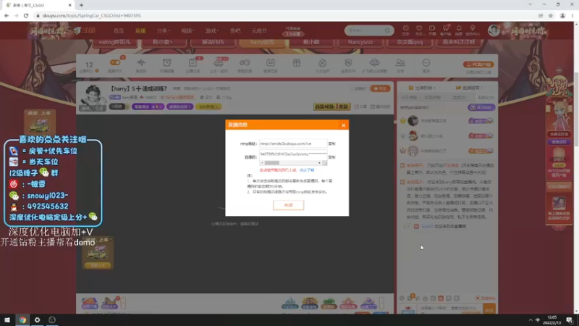579x326 pixels.
Task: Click the stream key scrollbar left arrow
Action: tap(262, 163)
